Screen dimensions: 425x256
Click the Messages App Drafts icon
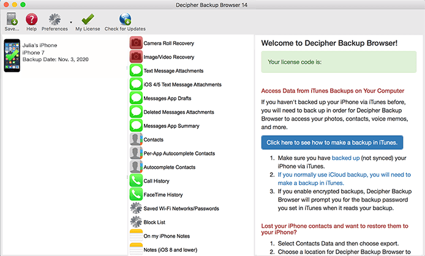click(136, 98)
